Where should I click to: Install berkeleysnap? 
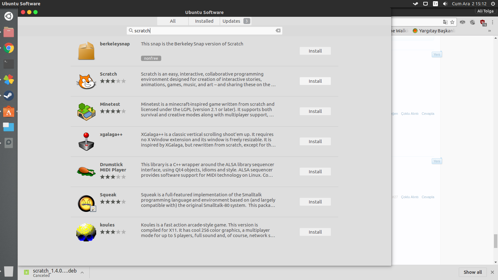pos(315,51)
